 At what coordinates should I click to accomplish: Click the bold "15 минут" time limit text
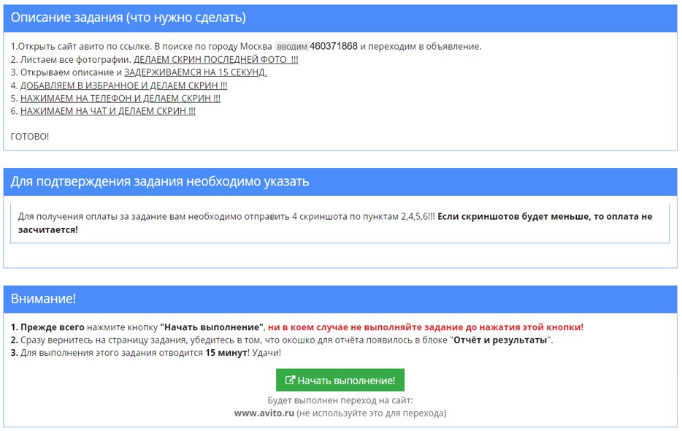coord(226,353)
